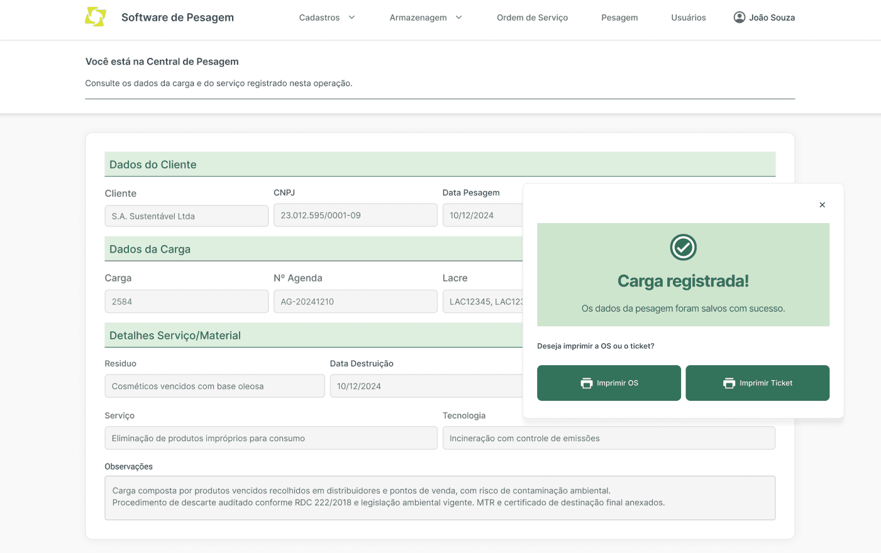Navigate to Usuários
This screenshot has width=881, height=553.
tap(689, 18)
